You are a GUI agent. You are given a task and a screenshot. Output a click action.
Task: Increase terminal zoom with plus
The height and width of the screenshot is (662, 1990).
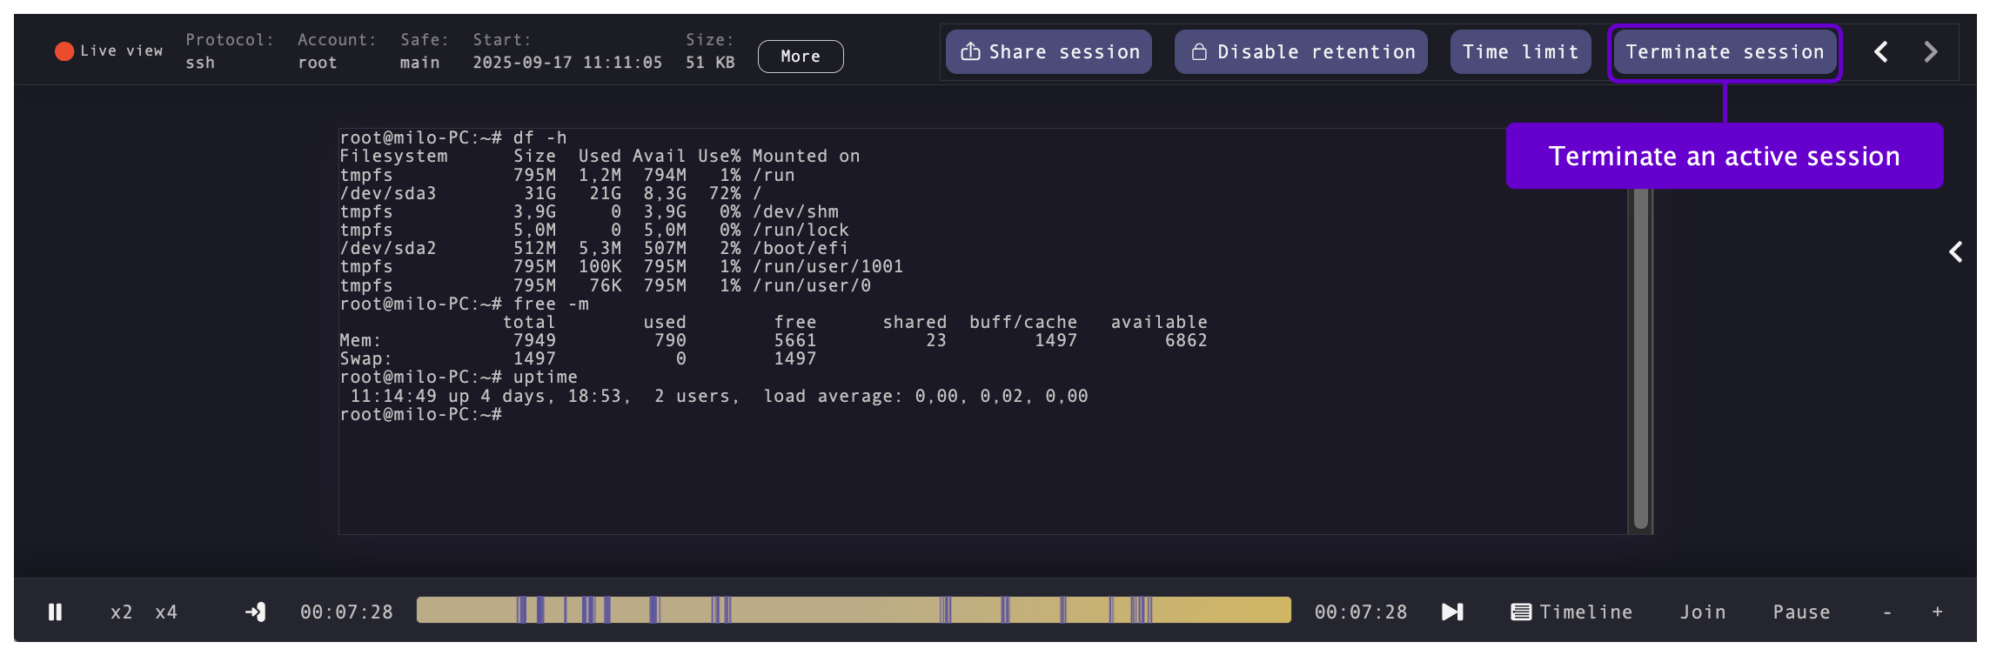[1938, 612]
